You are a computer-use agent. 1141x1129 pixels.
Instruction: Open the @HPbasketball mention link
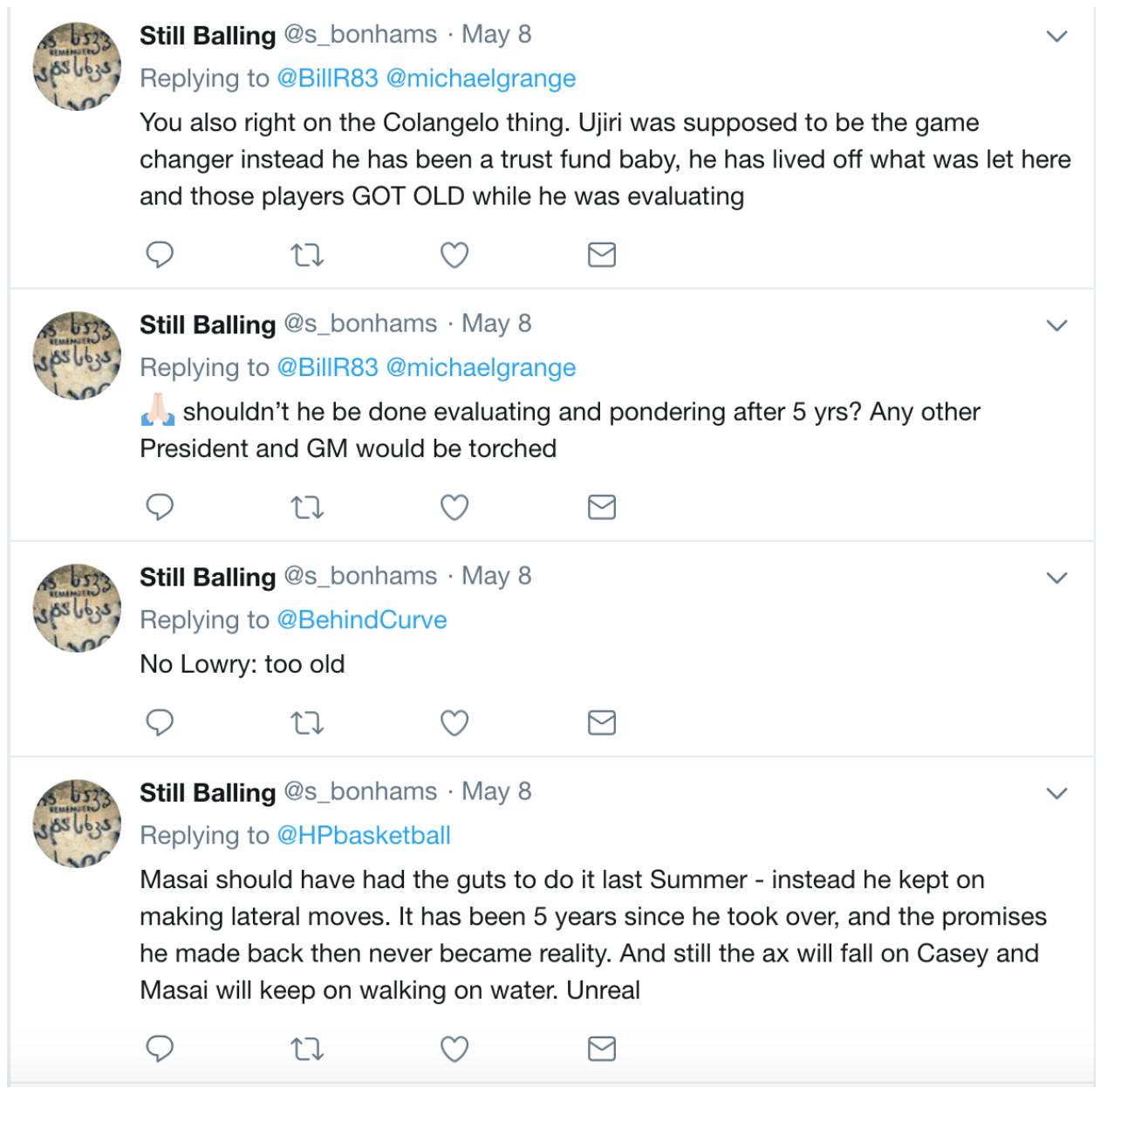363,835
